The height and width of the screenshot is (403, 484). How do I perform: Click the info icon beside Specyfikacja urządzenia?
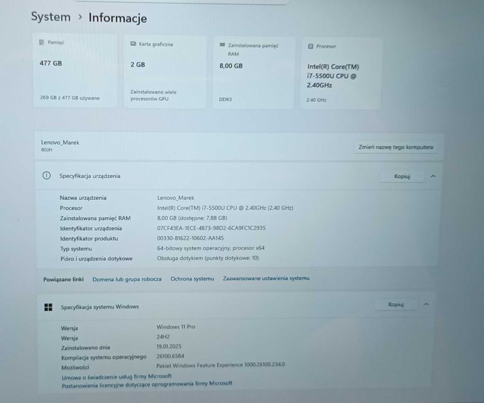46,176
